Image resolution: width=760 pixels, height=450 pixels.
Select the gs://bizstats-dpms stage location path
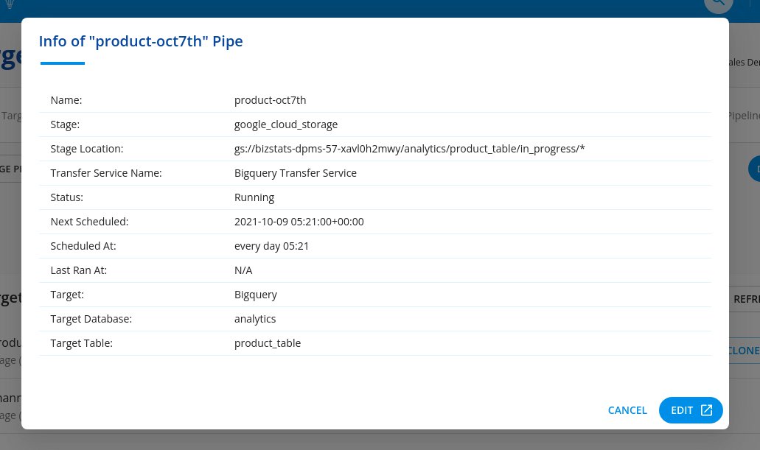410,149
